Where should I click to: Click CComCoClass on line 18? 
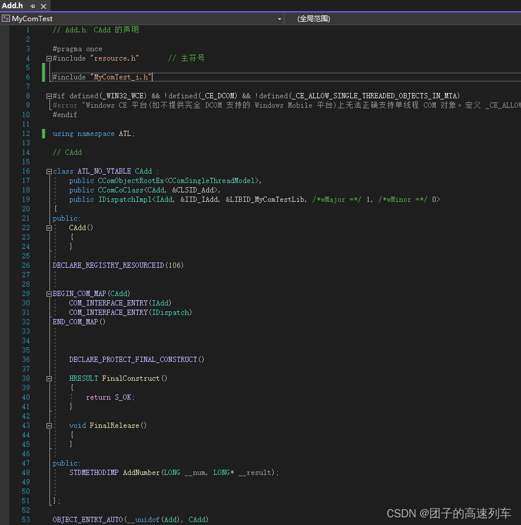pyautogui.click(x=121, y=190)
